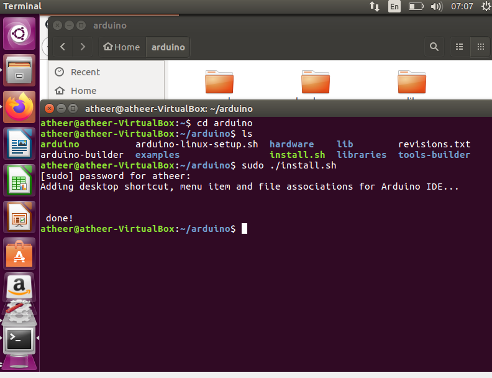
Task: Click the arduino path button in Files
Action: point(168,47)
